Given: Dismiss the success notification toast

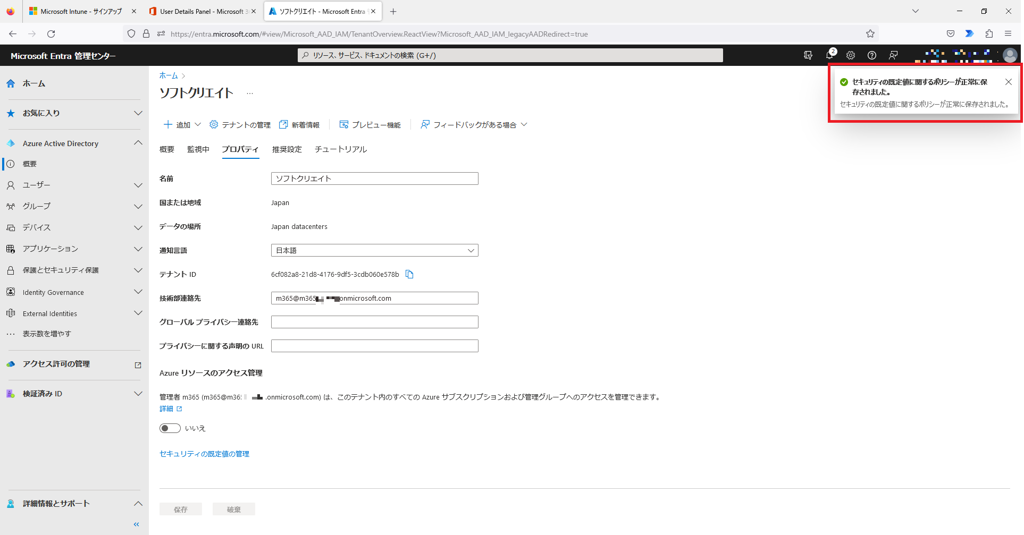Looking at the screenshot, I should 1009,82.
